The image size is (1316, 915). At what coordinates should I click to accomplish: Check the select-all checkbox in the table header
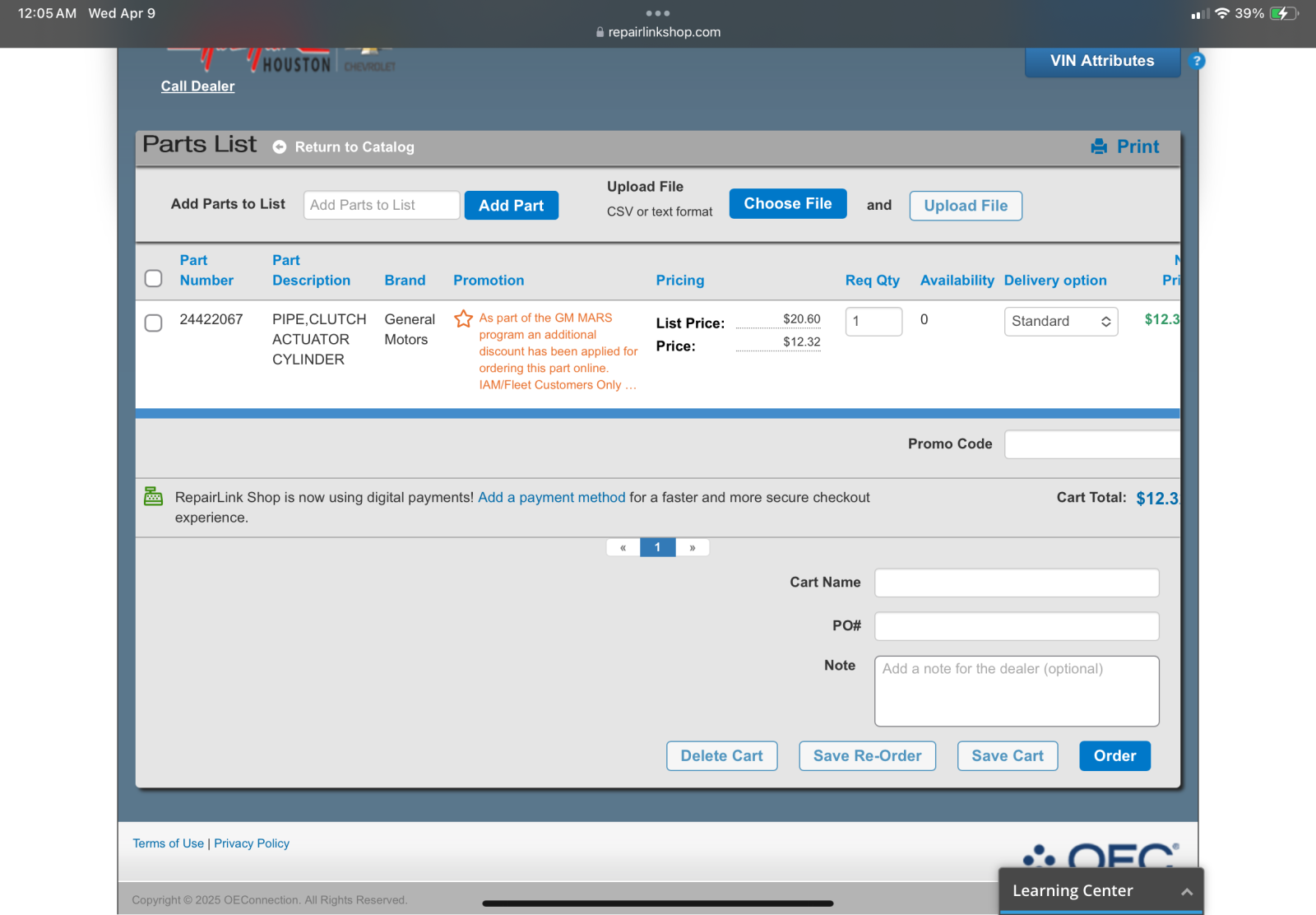(x=153, y=278)
